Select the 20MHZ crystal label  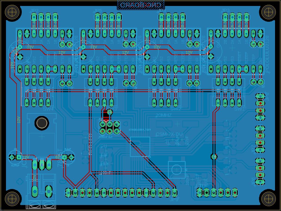(x=163, y=115)
